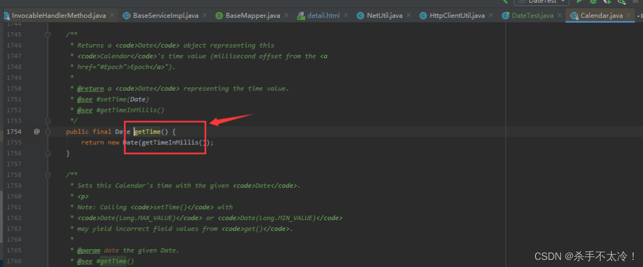Screen dimensions: 643x267
Task: Click the @ gutter icon on line 1754
Action: [x=36, y=132]
